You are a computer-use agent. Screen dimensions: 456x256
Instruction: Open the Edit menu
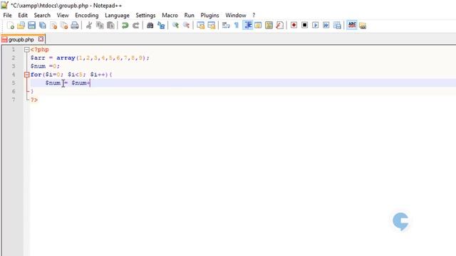23,16
